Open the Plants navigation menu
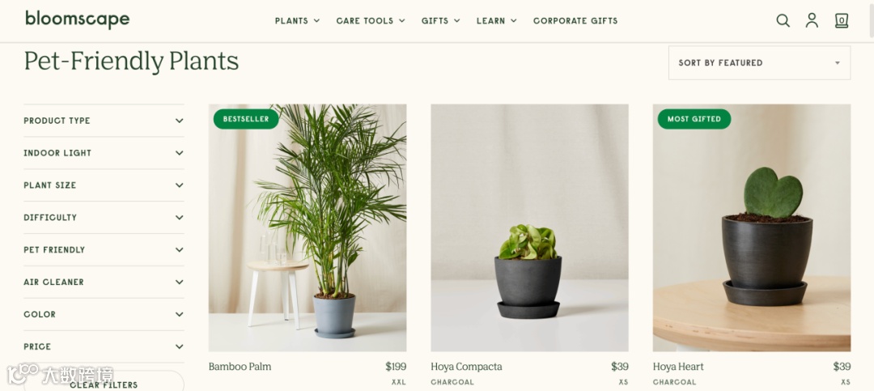The image size is (874, 391). click(297, 20)
